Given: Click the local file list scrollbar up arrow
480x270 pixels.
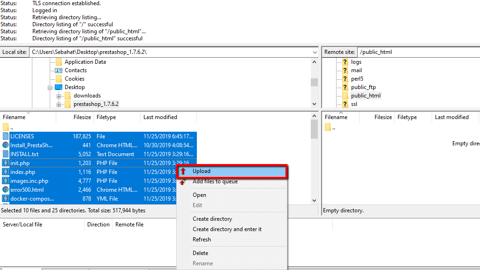Looking at the screenshot, I should pyautogui.click(x=314, y=116).
